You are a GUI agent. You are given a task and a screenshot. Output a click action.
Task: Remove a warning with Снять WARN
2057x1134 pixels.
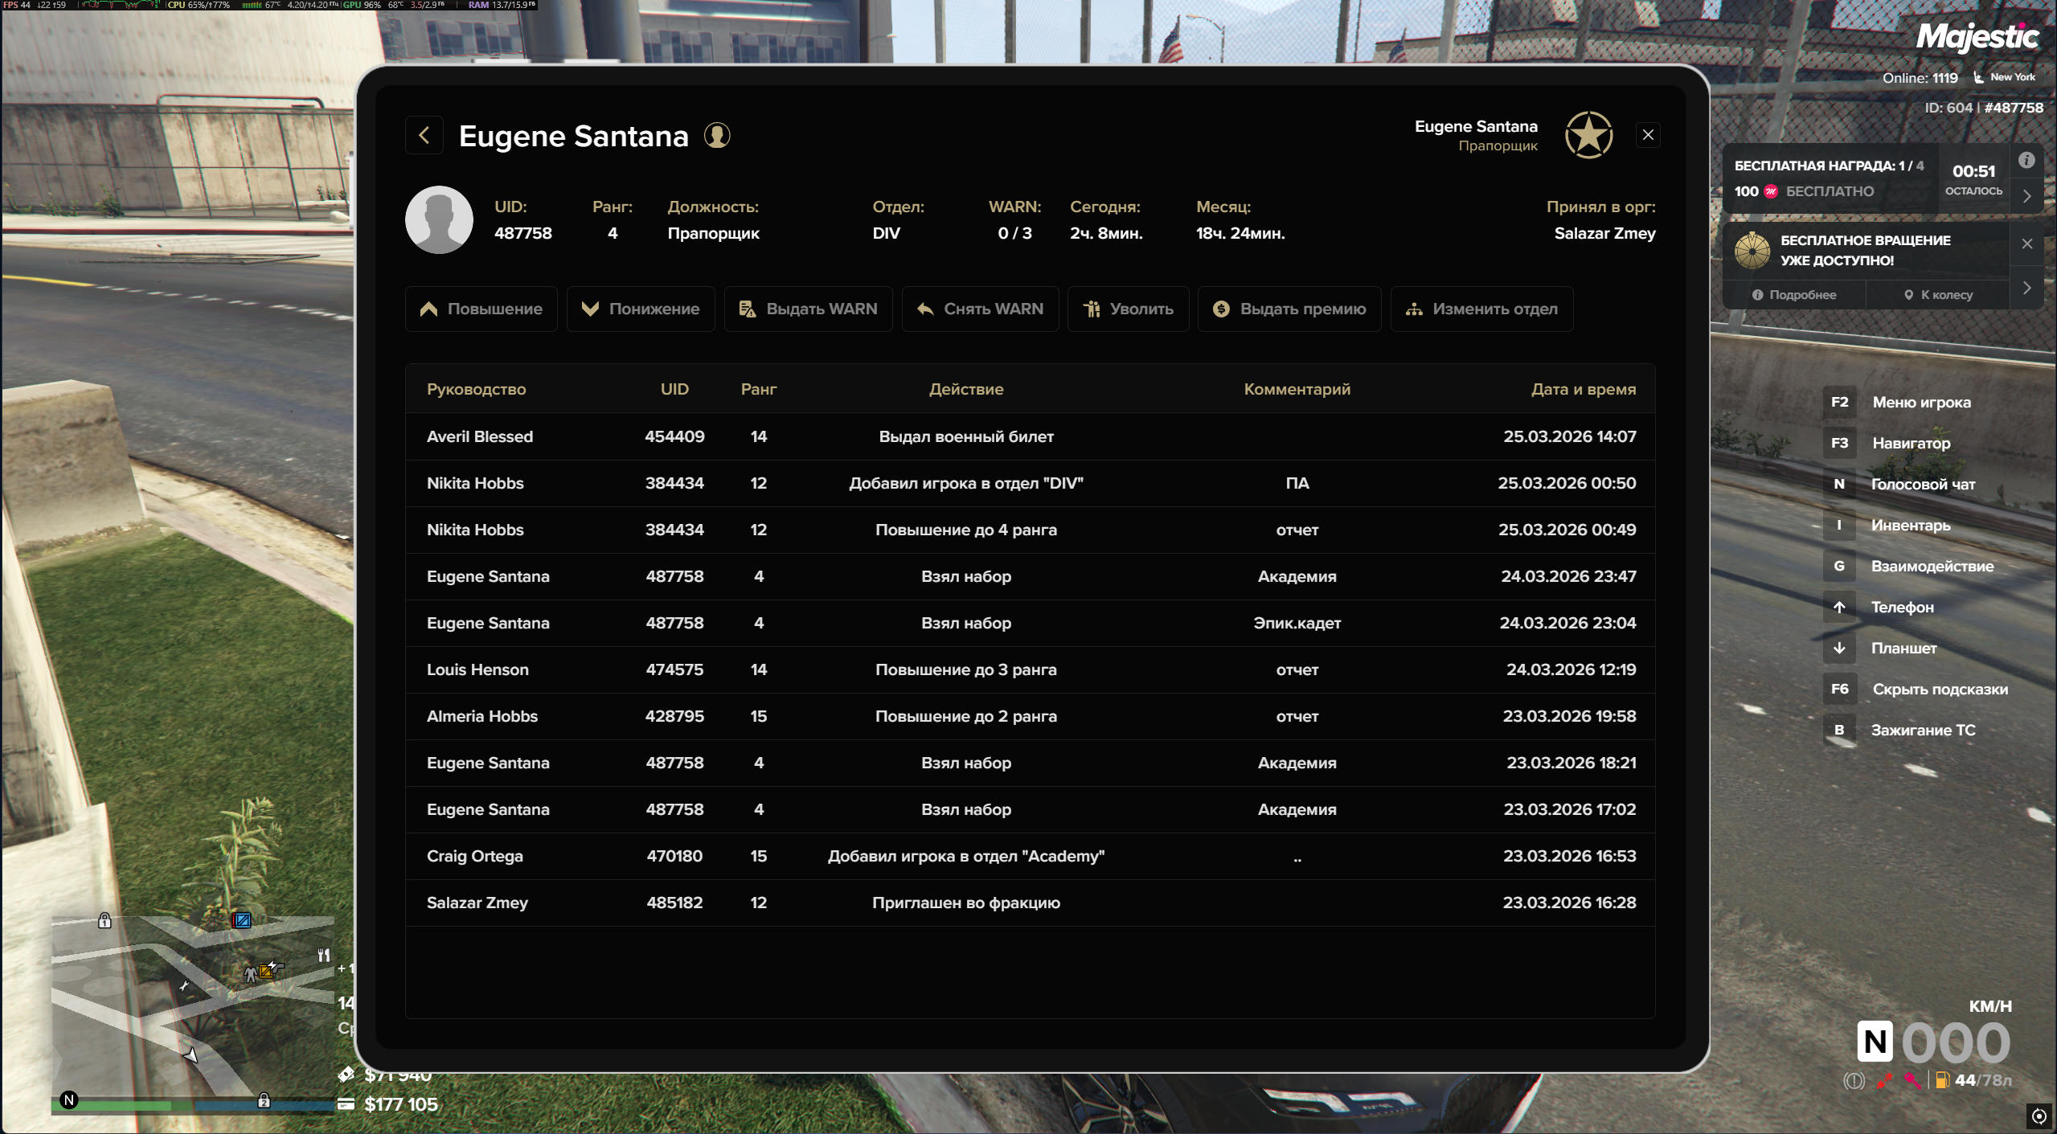pyautogui.click(x=980, y=309)
